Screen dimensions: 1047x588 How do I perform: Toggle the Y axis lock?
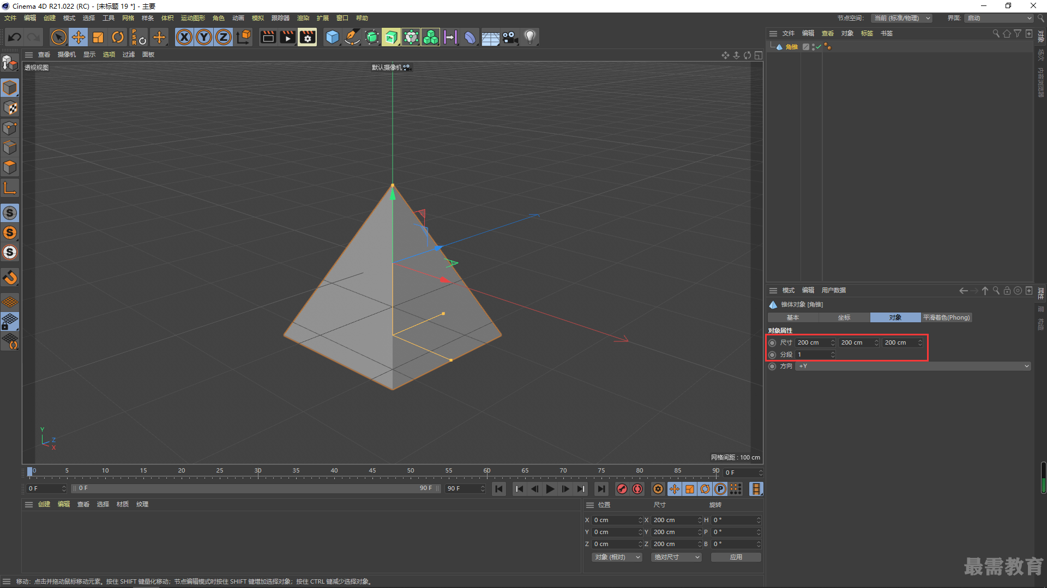[204, 37]
